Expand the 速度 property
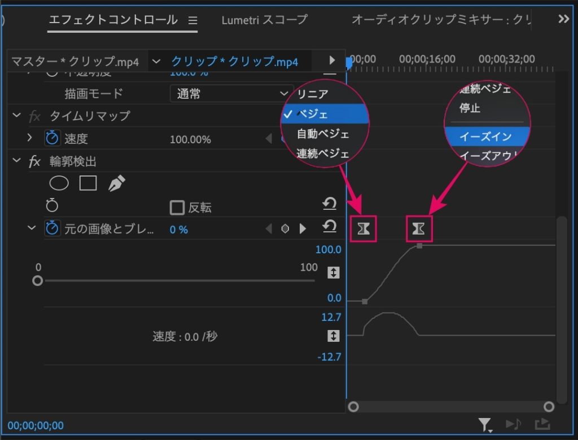 point(30,138)
